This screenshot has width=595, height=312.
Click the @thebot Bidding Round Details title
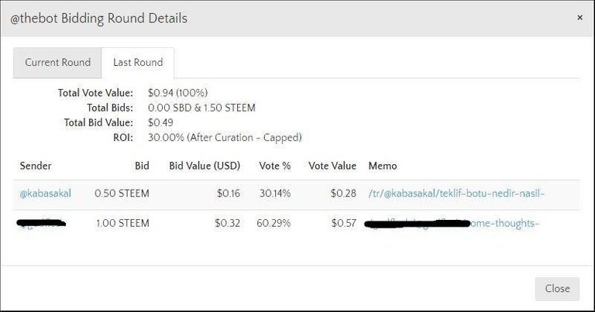coord(98,18)
